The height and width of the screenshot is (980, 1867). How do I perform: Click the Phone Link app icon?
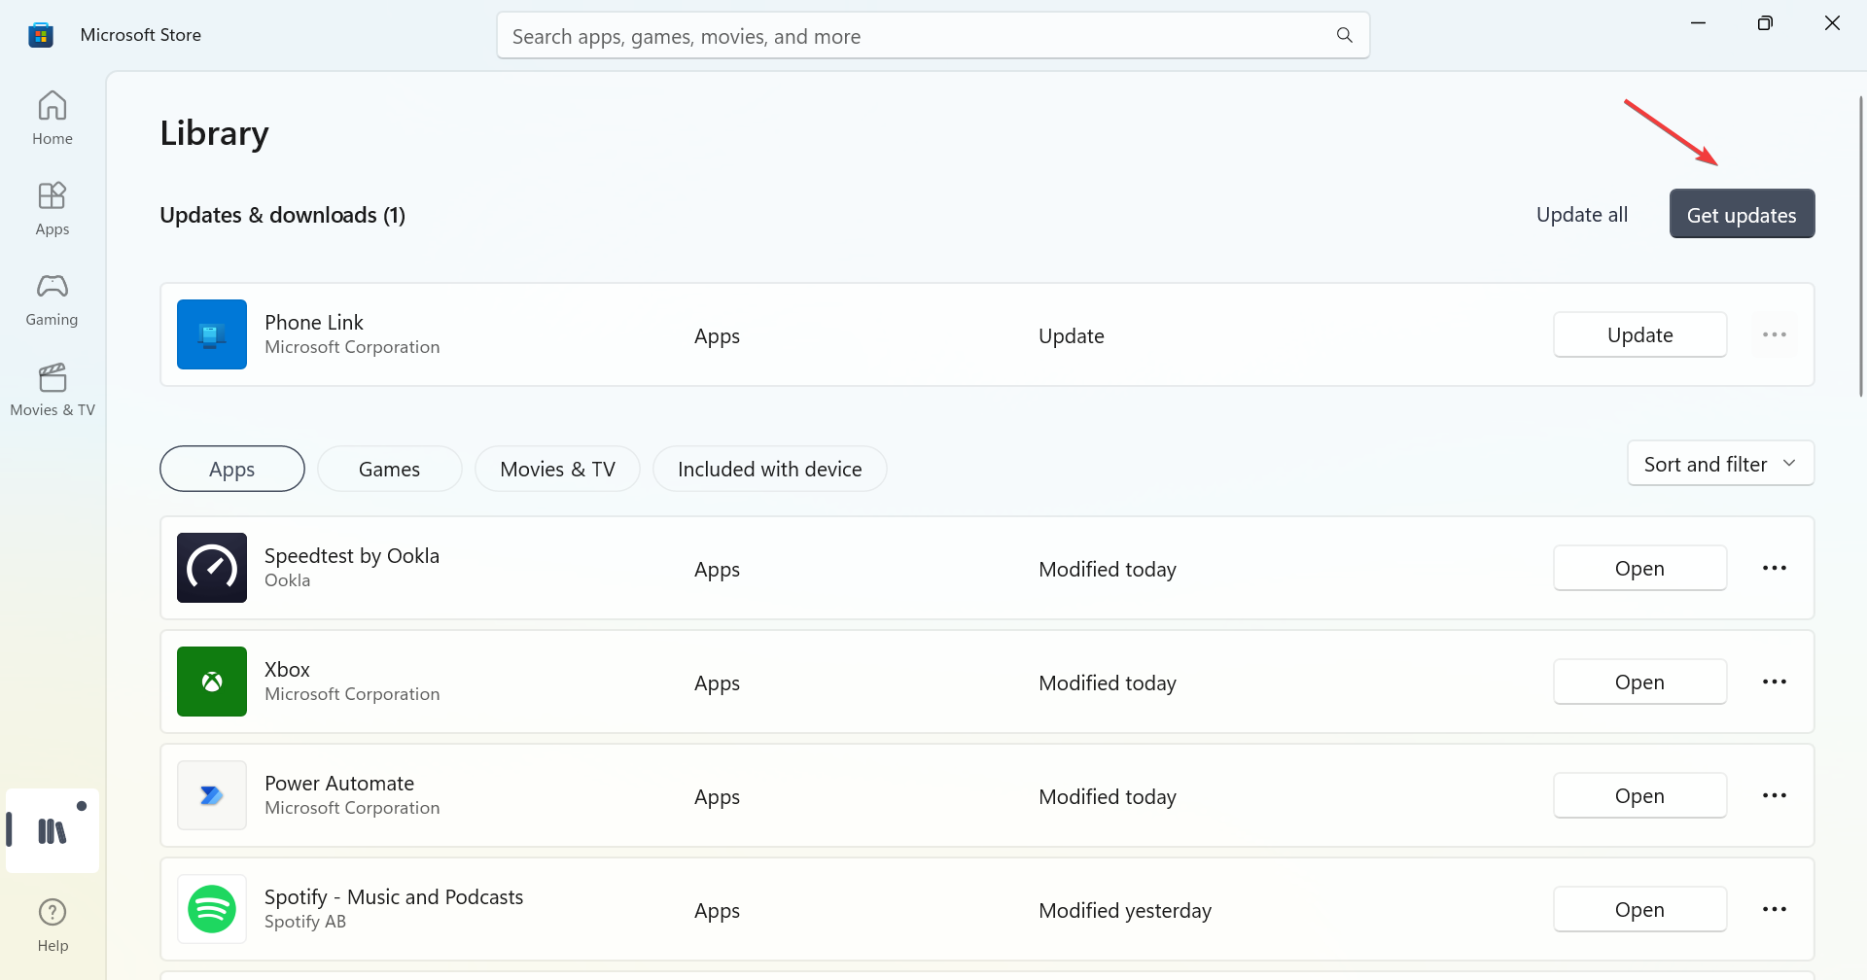(212, 334)
